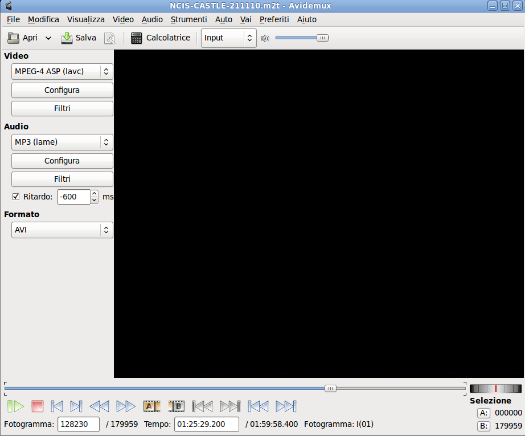Viewport: 525px width, 436px height.
Task: Adjust the volume slider handle
Action: [322, 38]
